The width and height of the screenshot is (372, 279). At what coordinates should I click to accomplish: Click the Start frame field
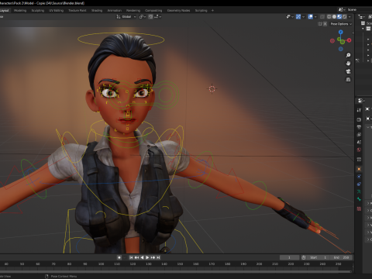click(319, 257)
